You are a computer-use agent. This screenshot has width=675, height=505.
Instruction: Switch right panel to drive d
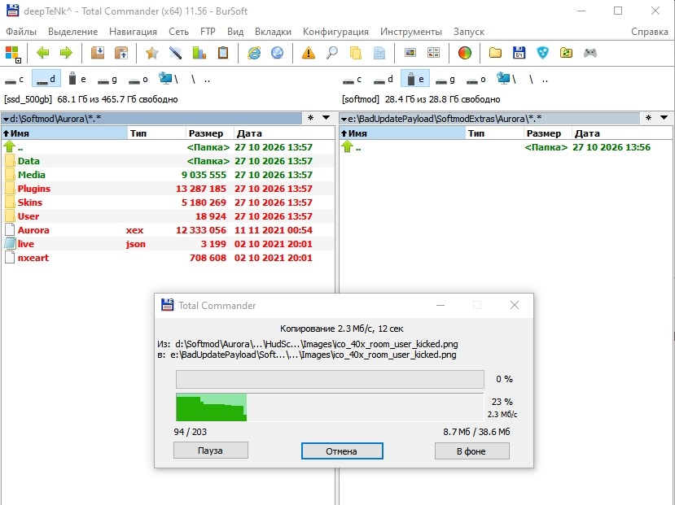(x=384, y=80)
